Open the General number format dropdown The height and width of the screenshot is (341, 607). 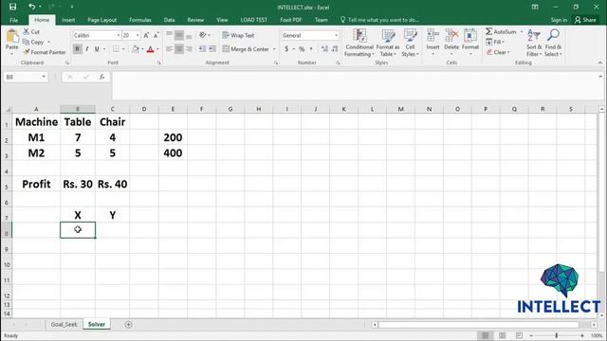[x=336, y=35]
